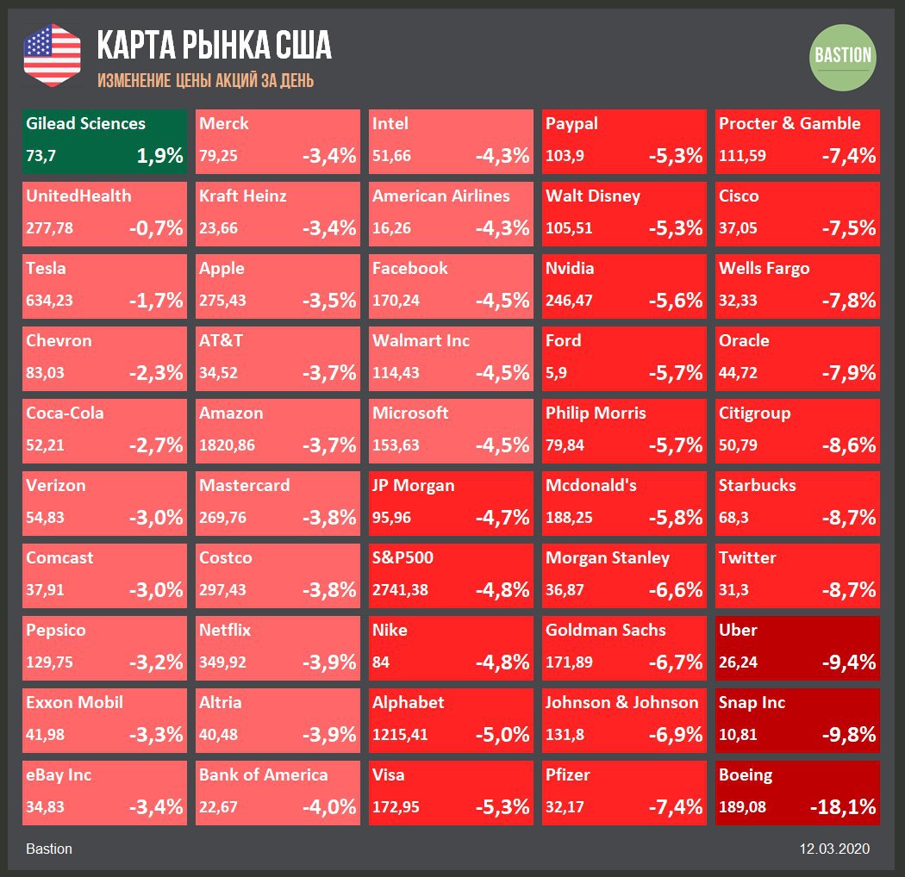905x877 pixels.
Task: Click the USA flag hexagon icon
Action: pos(52,56)
